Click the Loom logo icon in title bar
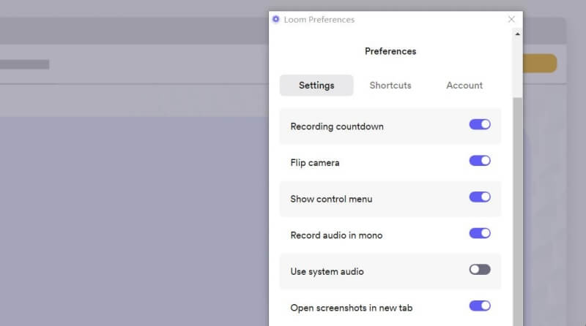This screenshot has width=586, height=326. 275,20
